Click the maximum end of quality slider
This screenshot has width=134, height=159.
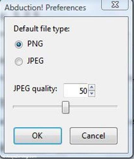click(117, 106)
